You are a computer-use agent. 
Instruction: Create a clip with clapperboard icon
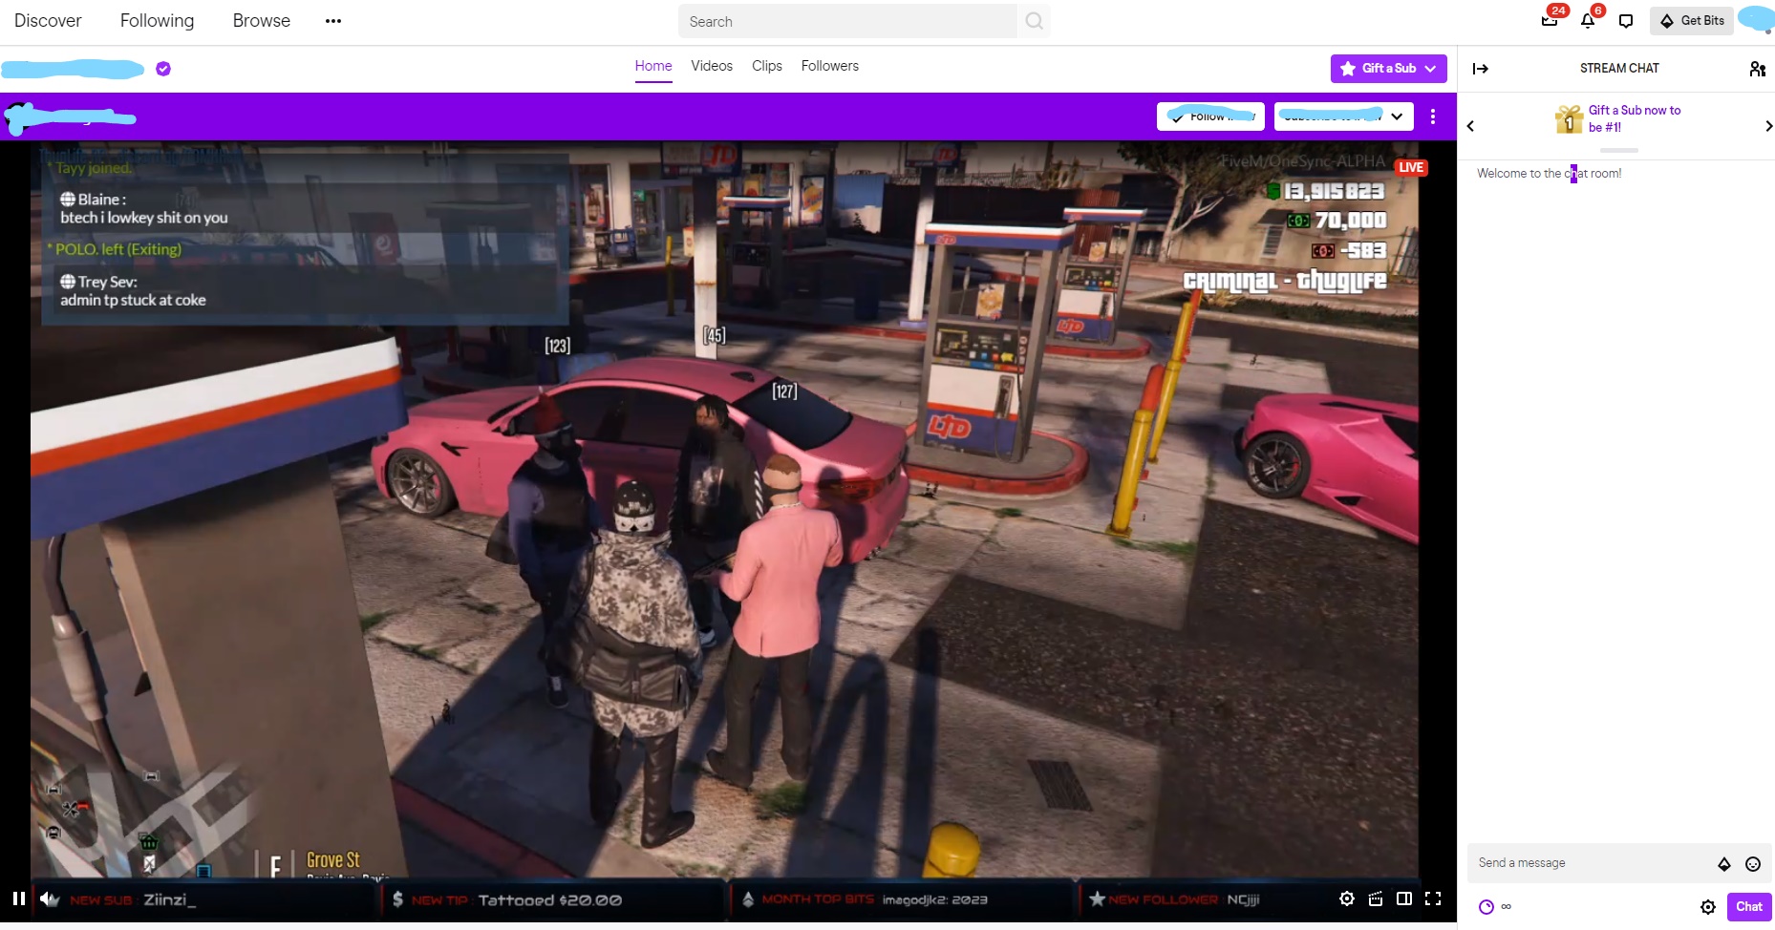[x=1376, y=898]
